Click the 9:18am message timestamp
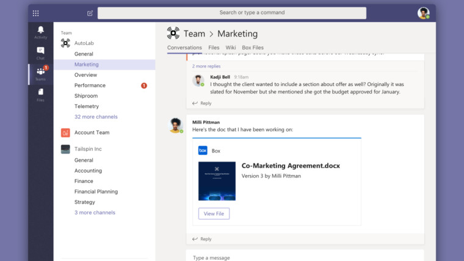The image size is (464, 261). coord(241,77)
